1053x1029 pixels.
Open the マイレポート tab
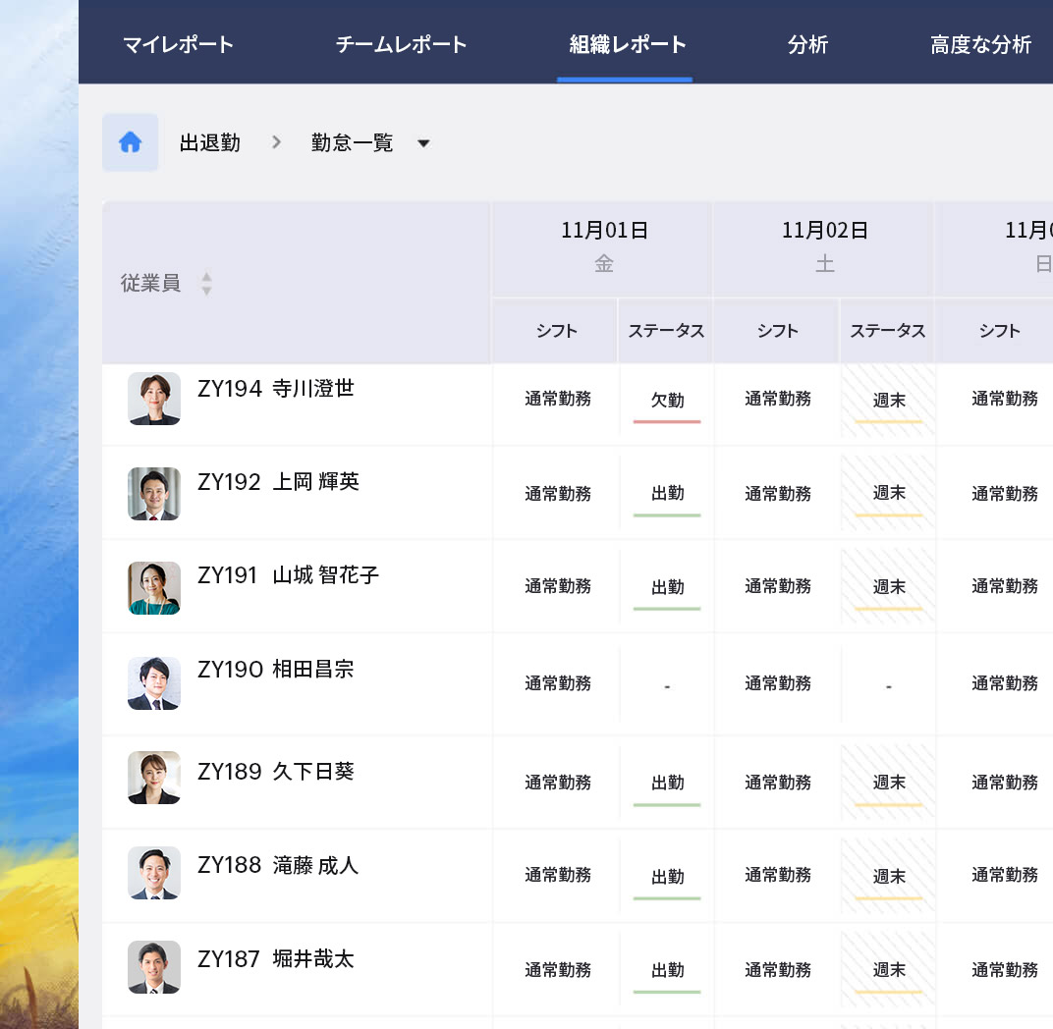pos(179,43)
